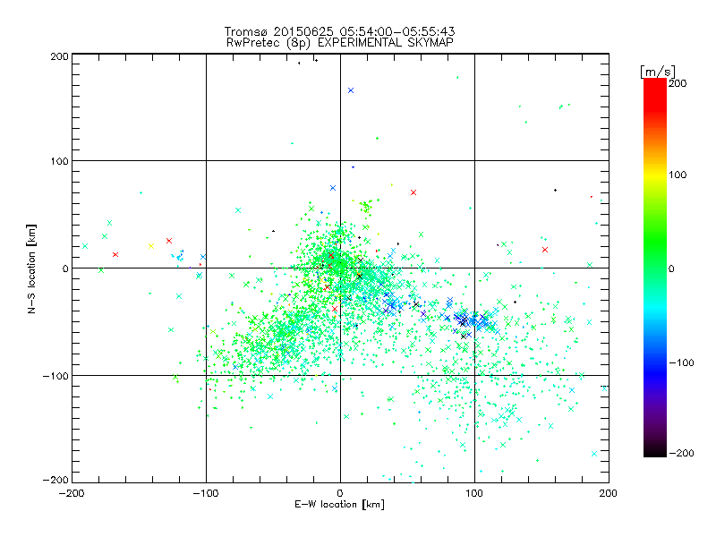
Task: Click the colorbar label '100'
Action: point(678,175)
